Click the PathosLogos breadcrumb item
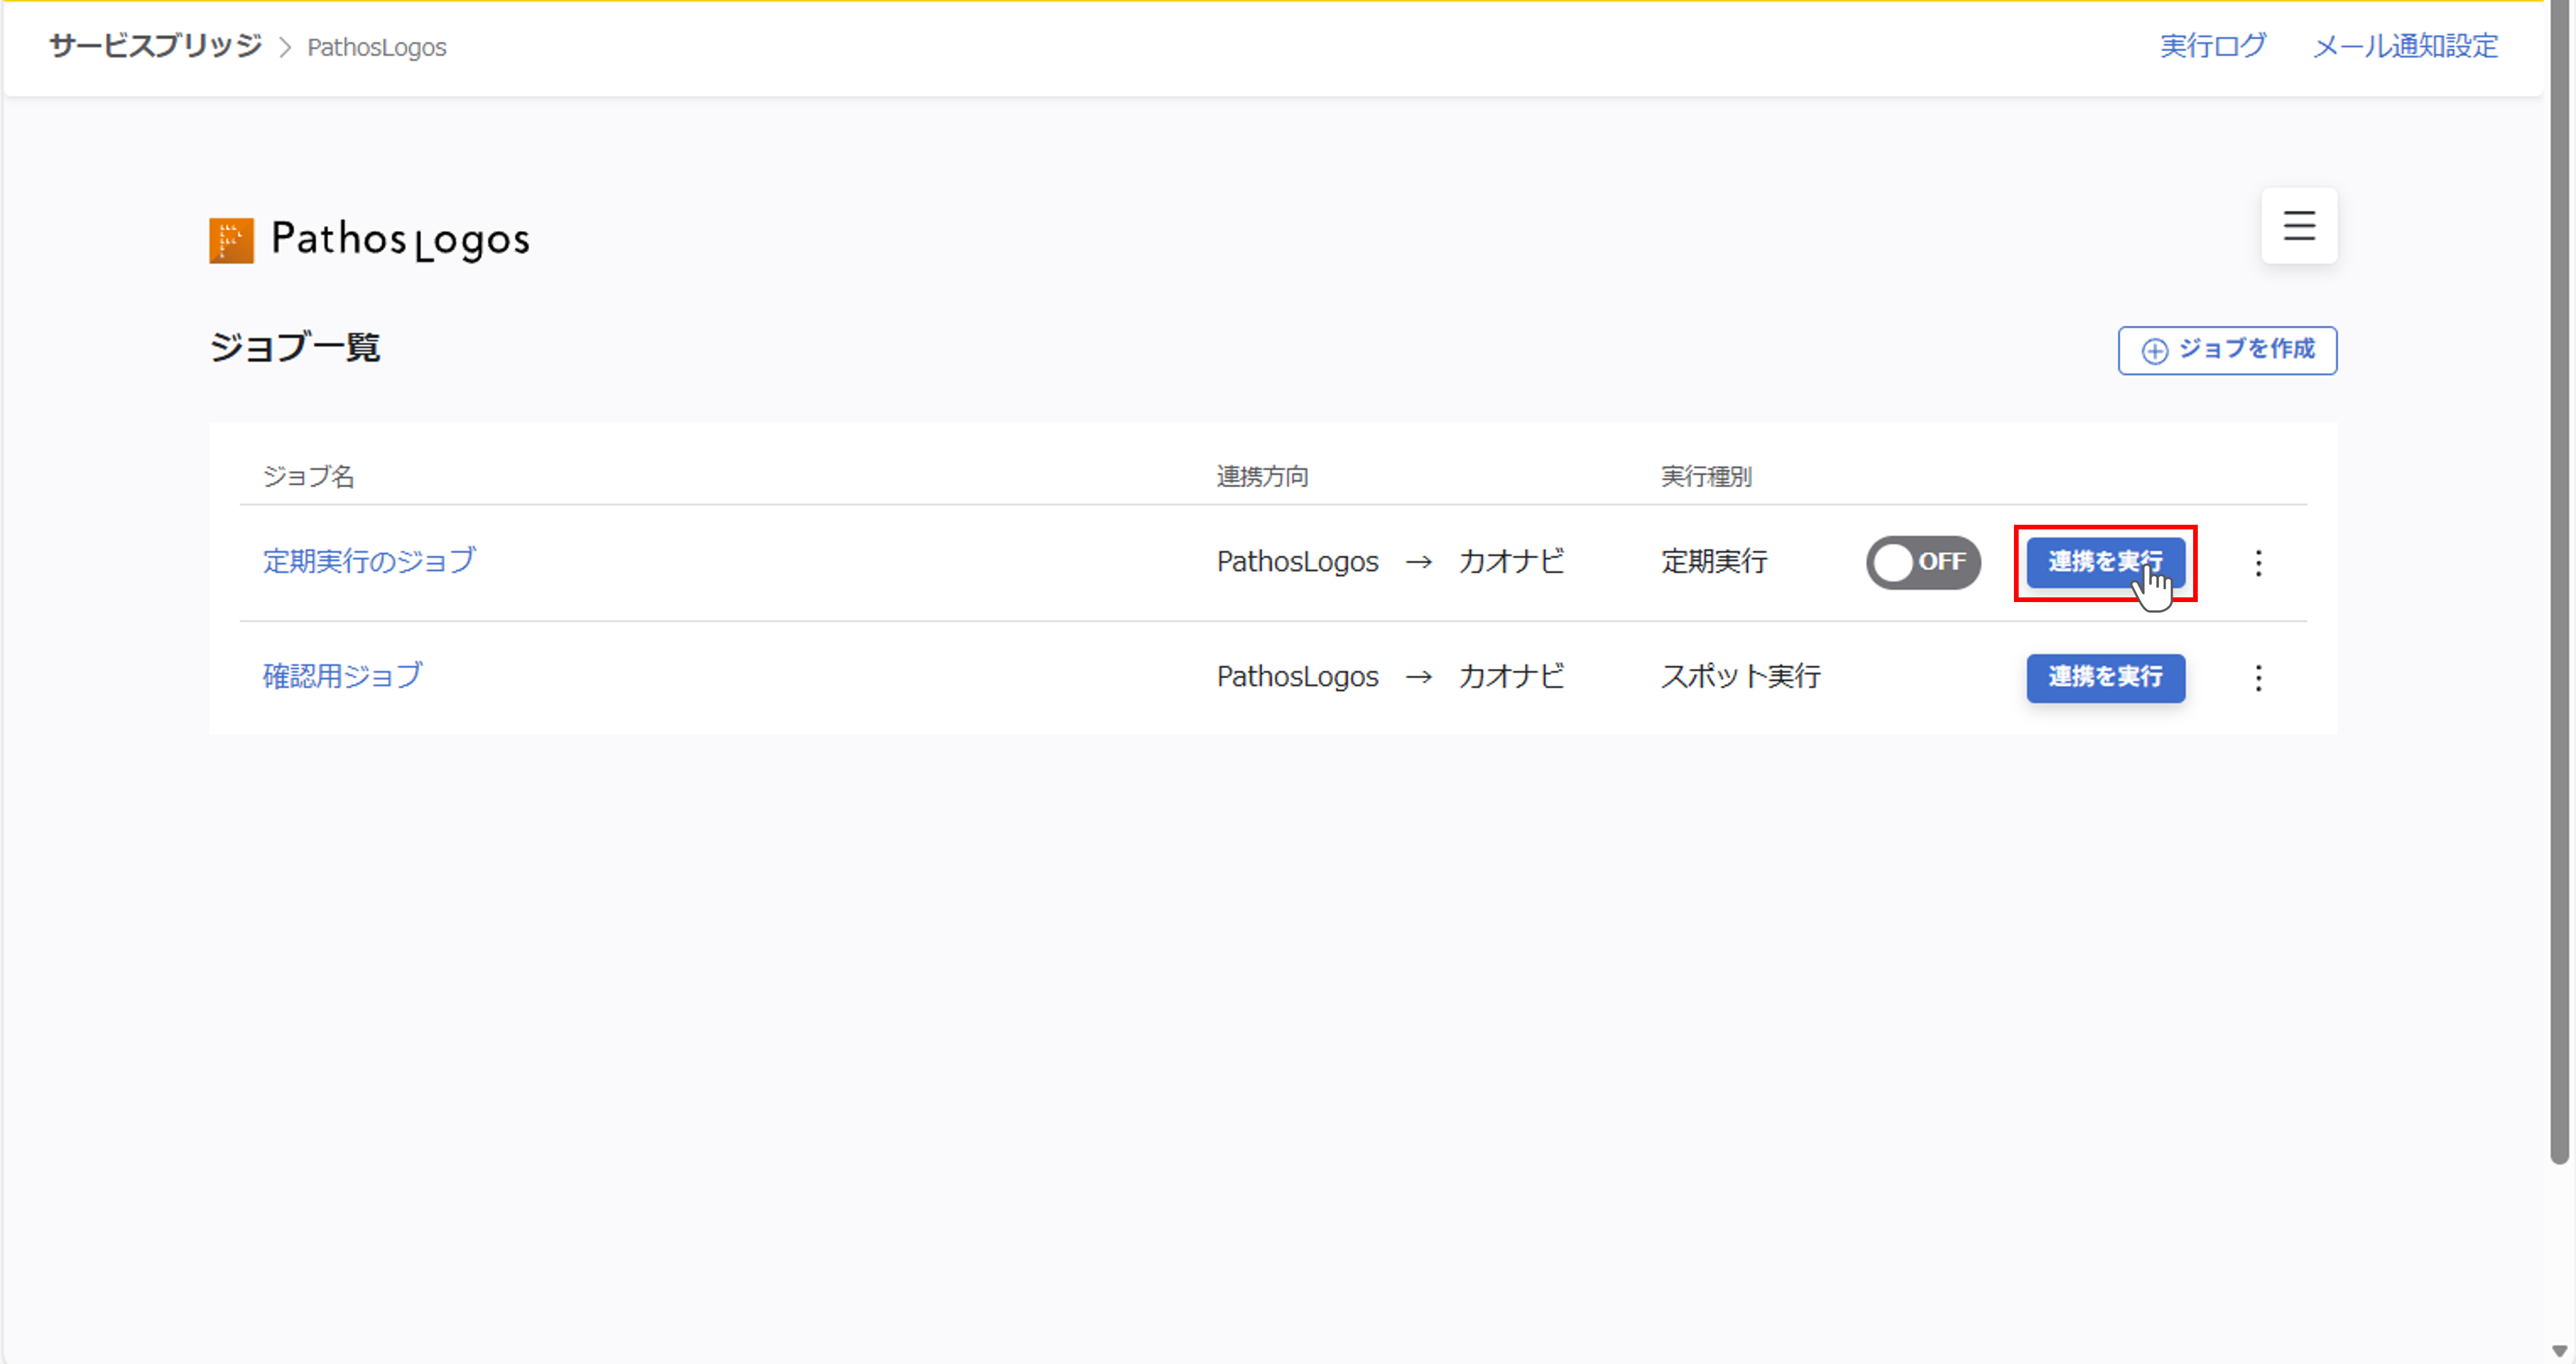Screen dimensions: 2576x1364 [376, 47]
